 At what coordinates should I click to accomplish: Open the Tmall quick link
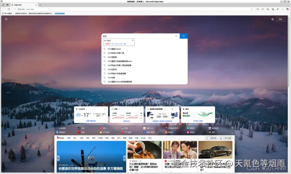[x=81, y=132]
